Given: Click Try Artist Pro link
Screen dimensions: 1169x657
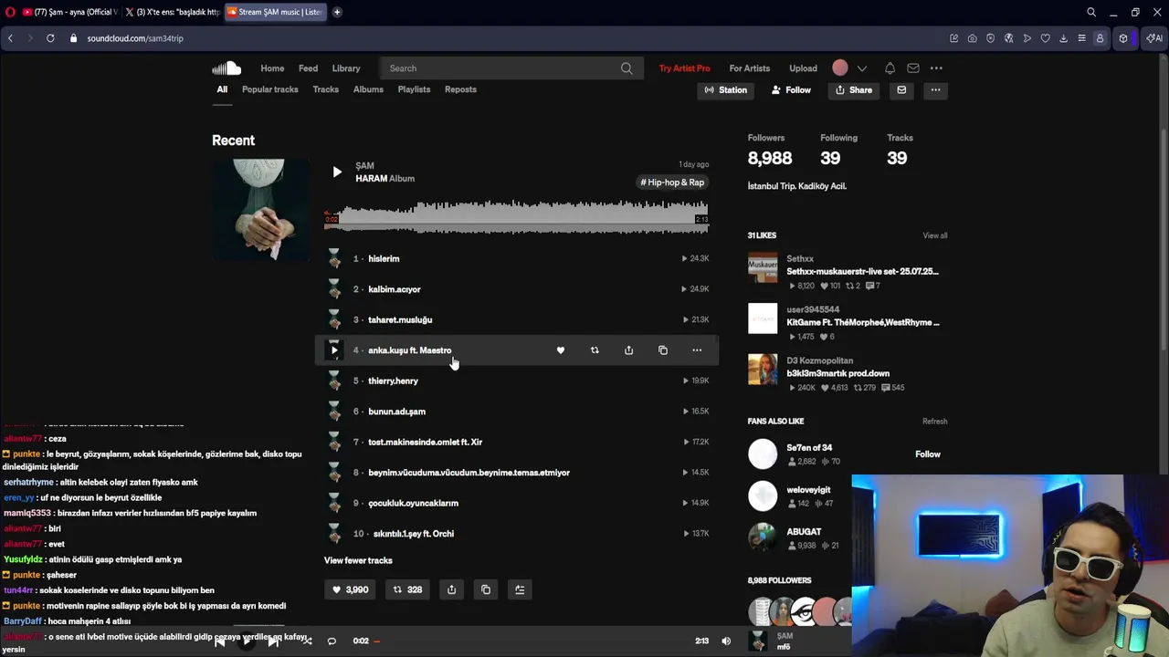Looking at the screenshot, I should tap(684, 68).
